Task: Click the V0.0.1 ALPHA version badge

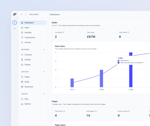Action: point(34,14)
